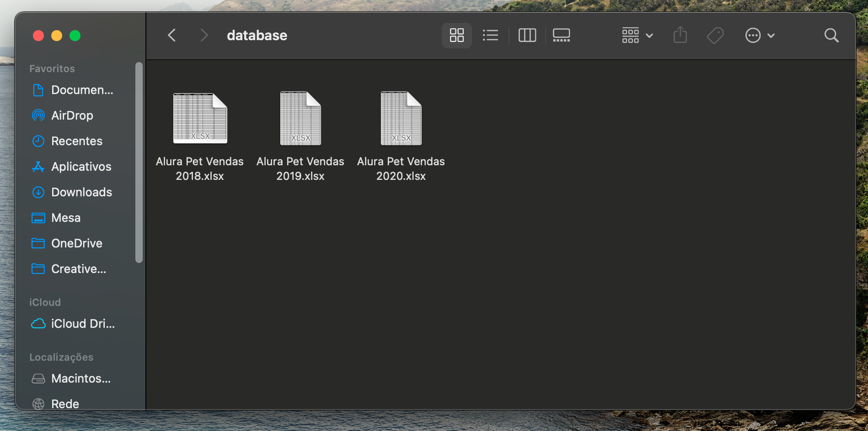Image resolution: width=868 pixels, height=431 pixels.
Task: Click the Favoritos section header
Action: tap(52, 68)
